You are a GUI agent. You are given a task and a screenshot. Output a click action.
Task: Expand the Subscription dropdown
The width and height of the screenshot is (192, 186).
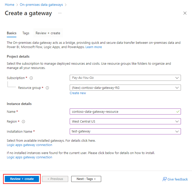(125, 78)
